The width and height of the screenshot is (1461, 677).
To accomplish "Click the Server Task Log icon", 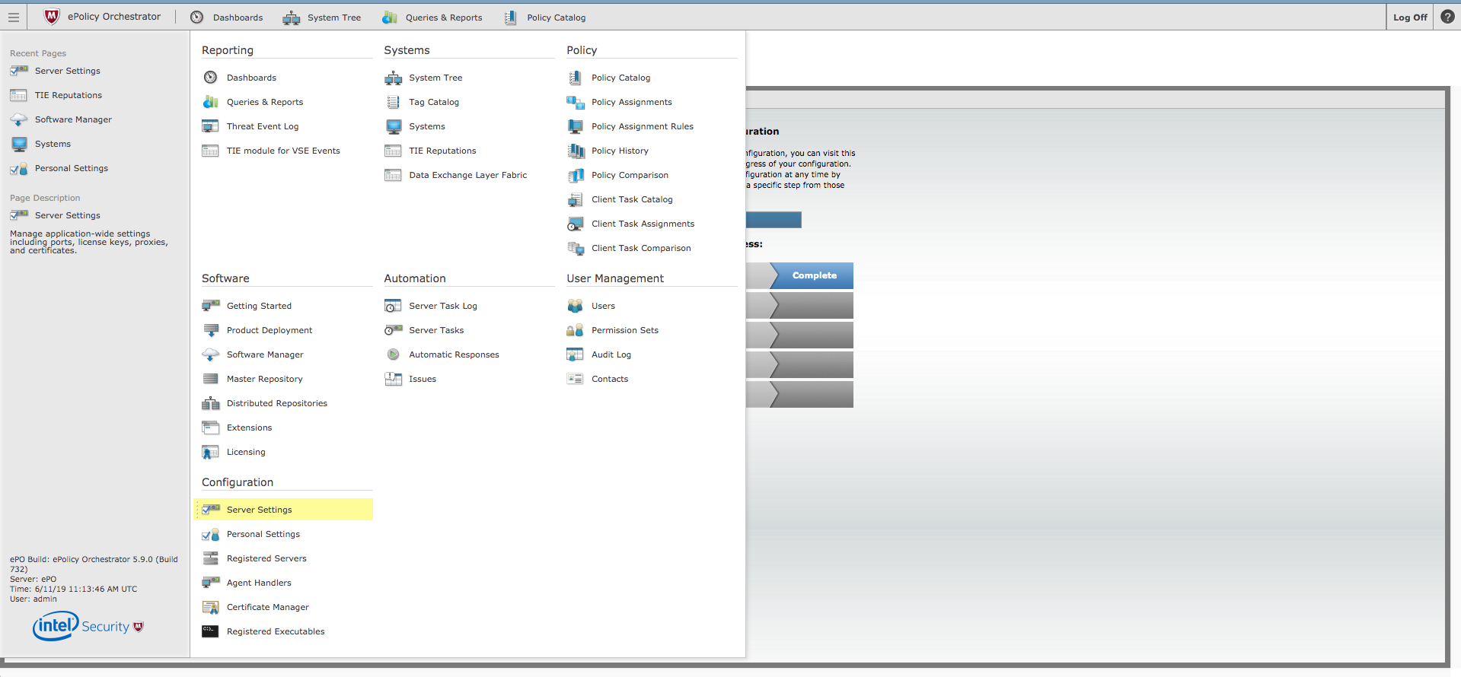I will pos(393,306).
